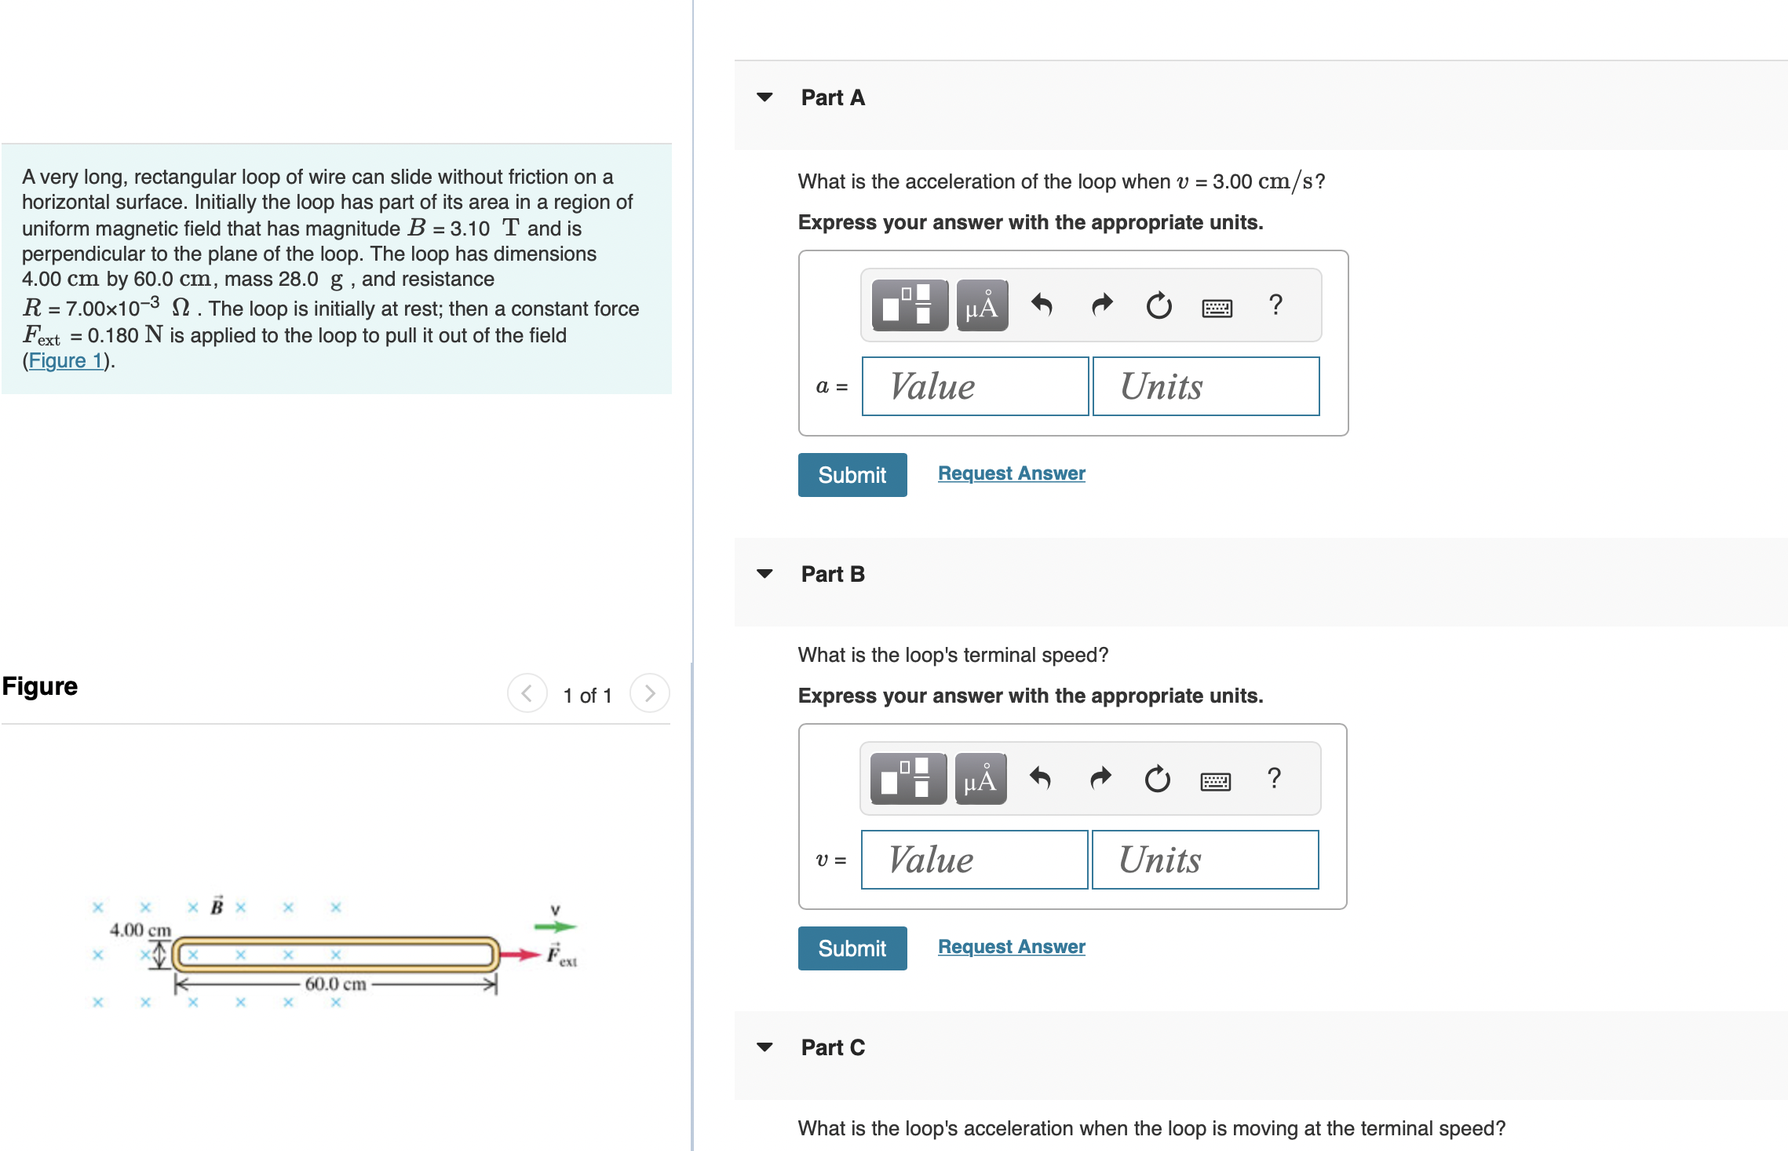Viewport: 1788px width, 1151px height.
Task: Redo entry in Part A toolbar
Action: click(x=1101, y=305)
